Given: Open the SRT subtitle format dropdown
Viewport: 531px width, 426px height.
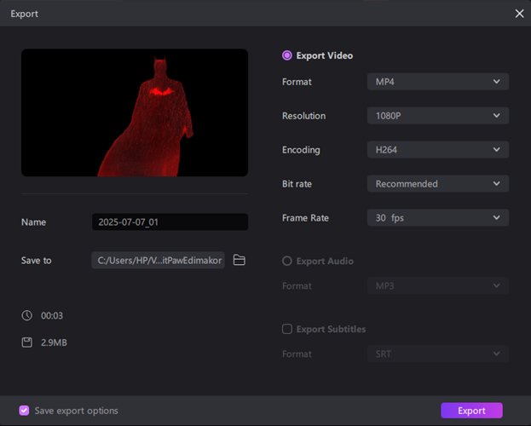Looking at the screenshot, I should (438, 354).
